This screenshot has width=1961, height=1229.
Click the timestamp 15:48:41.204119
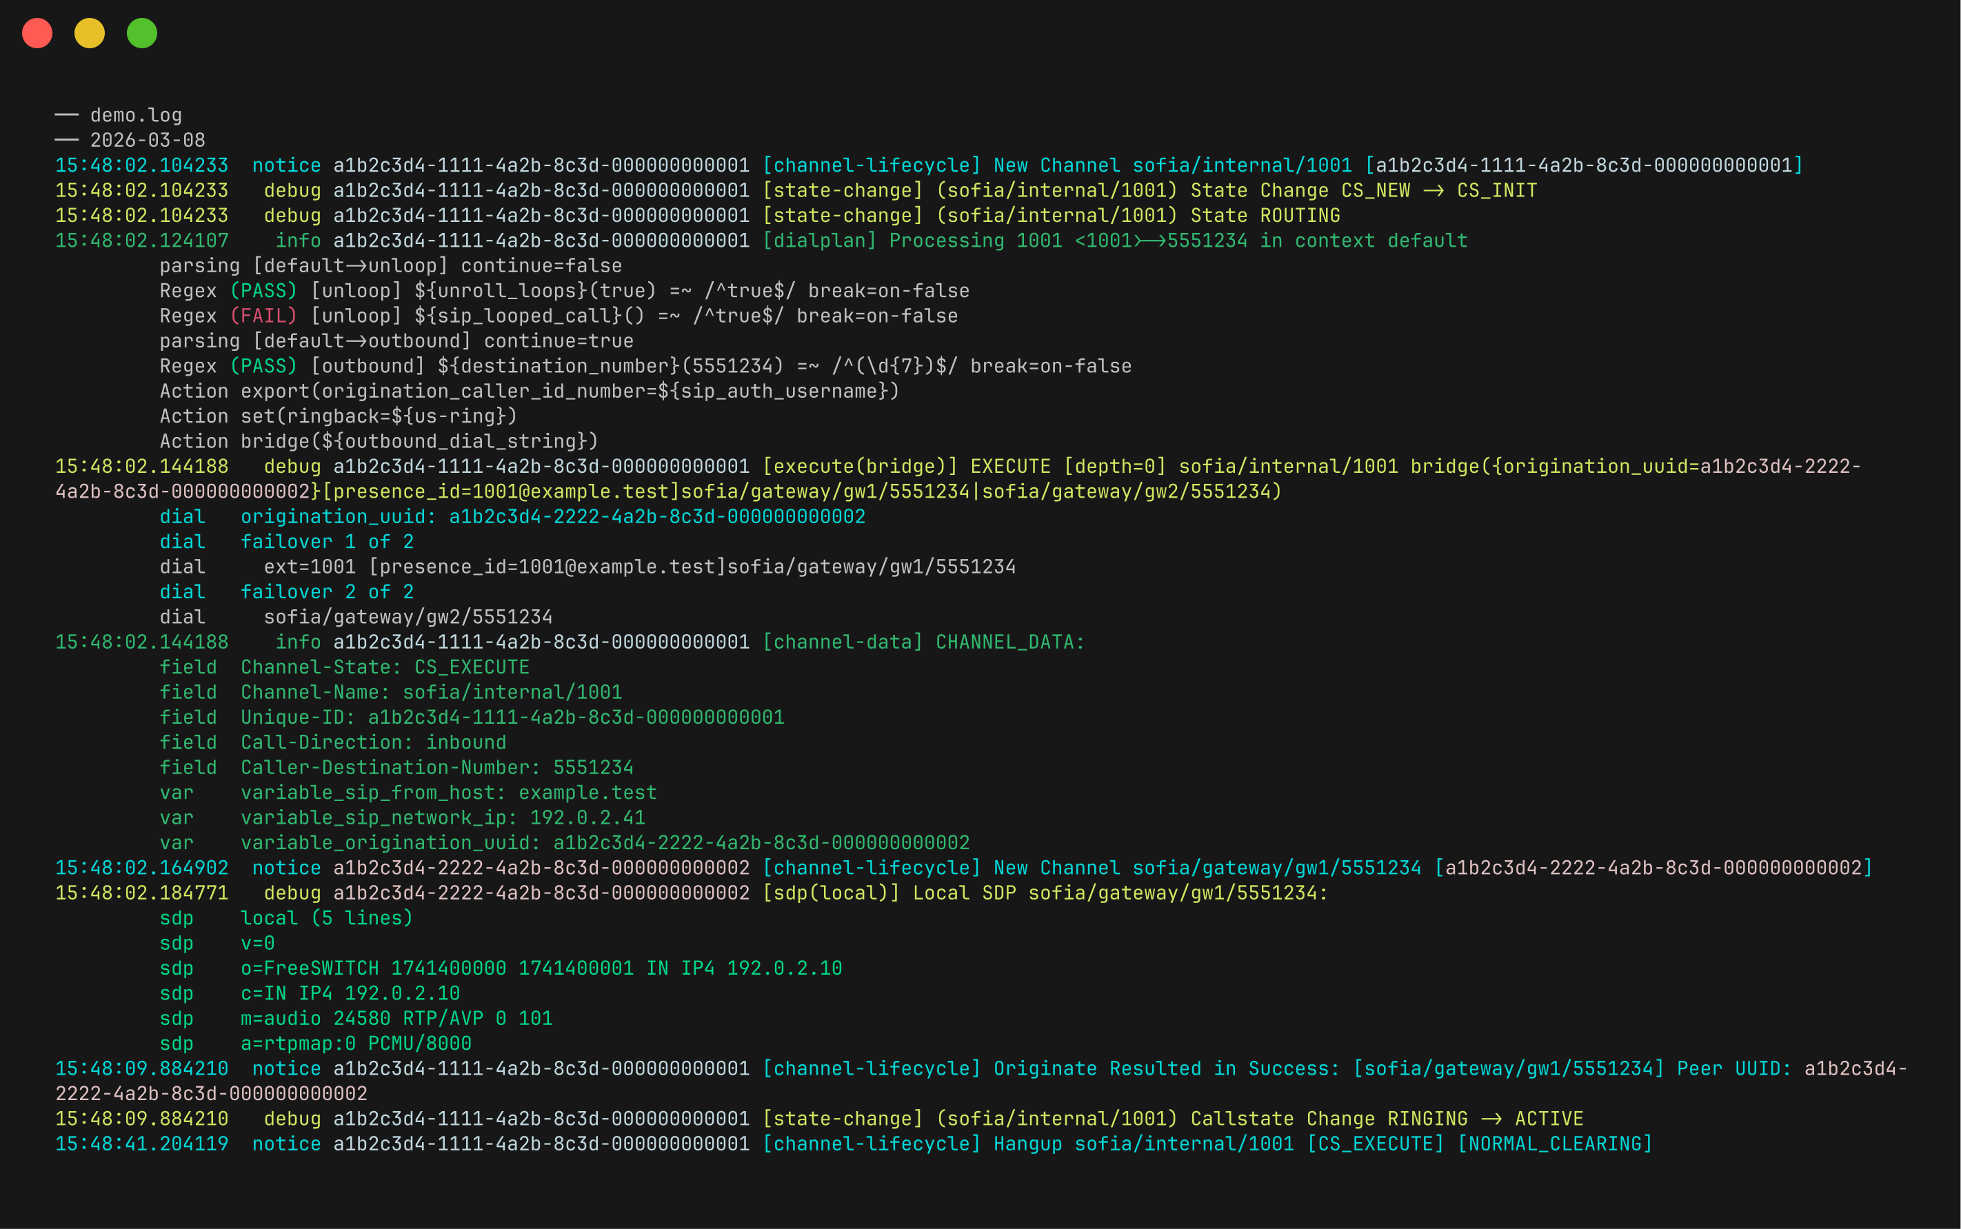[x=141, y=1144]
